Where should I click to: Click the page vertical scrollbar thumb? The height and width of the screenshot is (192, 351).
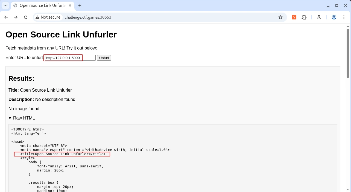click(348, 53)
